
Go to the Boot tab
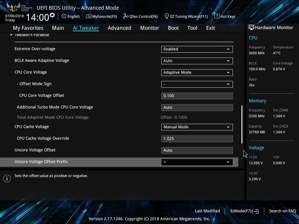(173, 28)
